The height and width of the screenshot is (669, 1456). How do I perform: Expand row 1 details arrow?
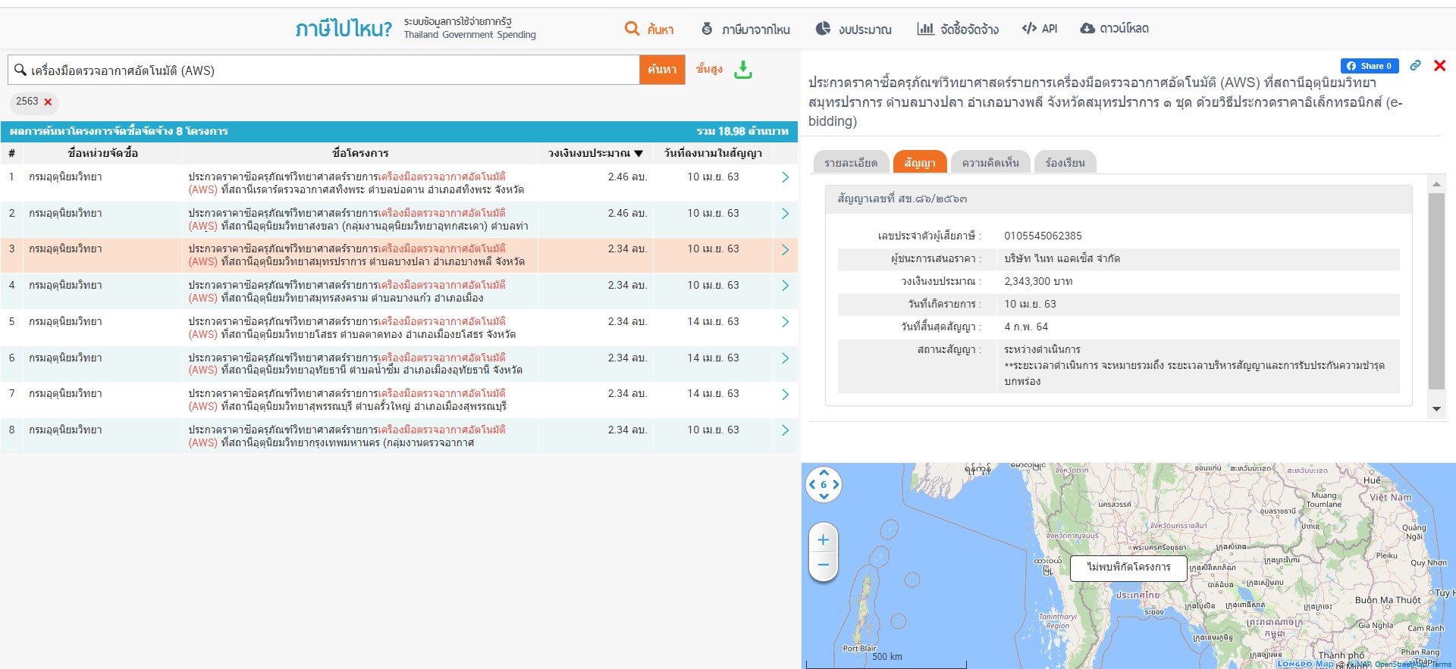(785, 177)
